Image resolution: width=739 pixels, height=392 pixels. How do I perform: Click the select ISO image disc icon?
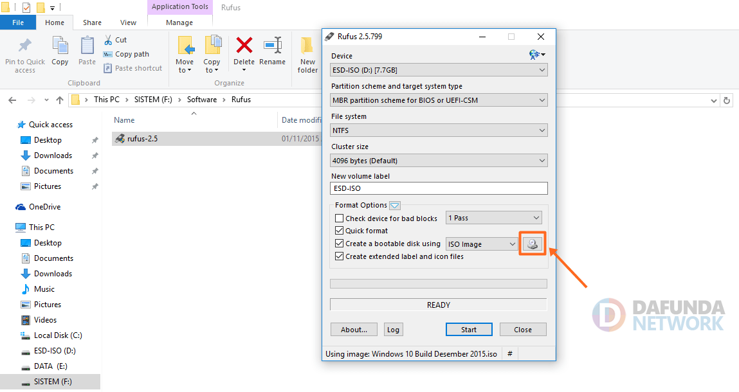click(x=533, y=244)
